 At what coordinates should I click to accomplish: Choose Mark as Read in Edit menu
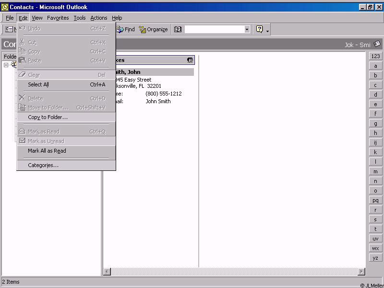pyautogui.click(x=66, y=132)
